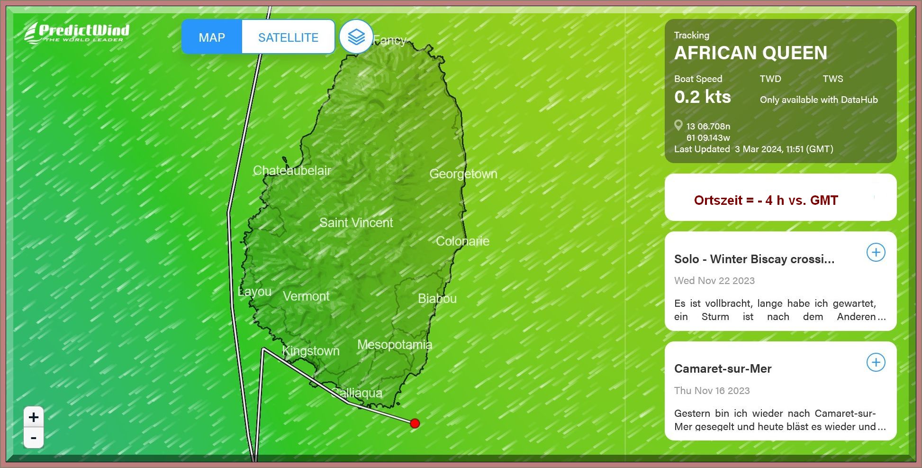Open the Solo - Winter Biscay crossing title

coord(754,259)
